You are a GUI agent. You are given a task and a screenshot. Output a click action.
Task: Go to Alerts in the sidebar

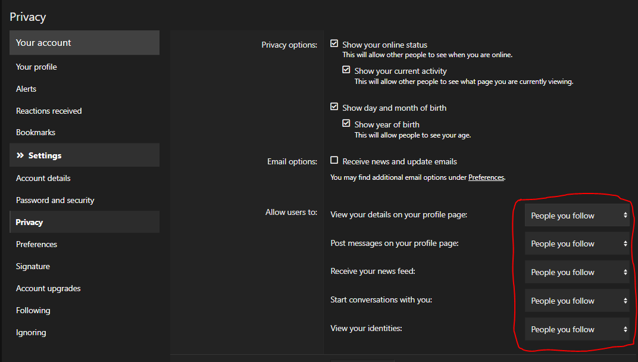[x=26, y=89]
